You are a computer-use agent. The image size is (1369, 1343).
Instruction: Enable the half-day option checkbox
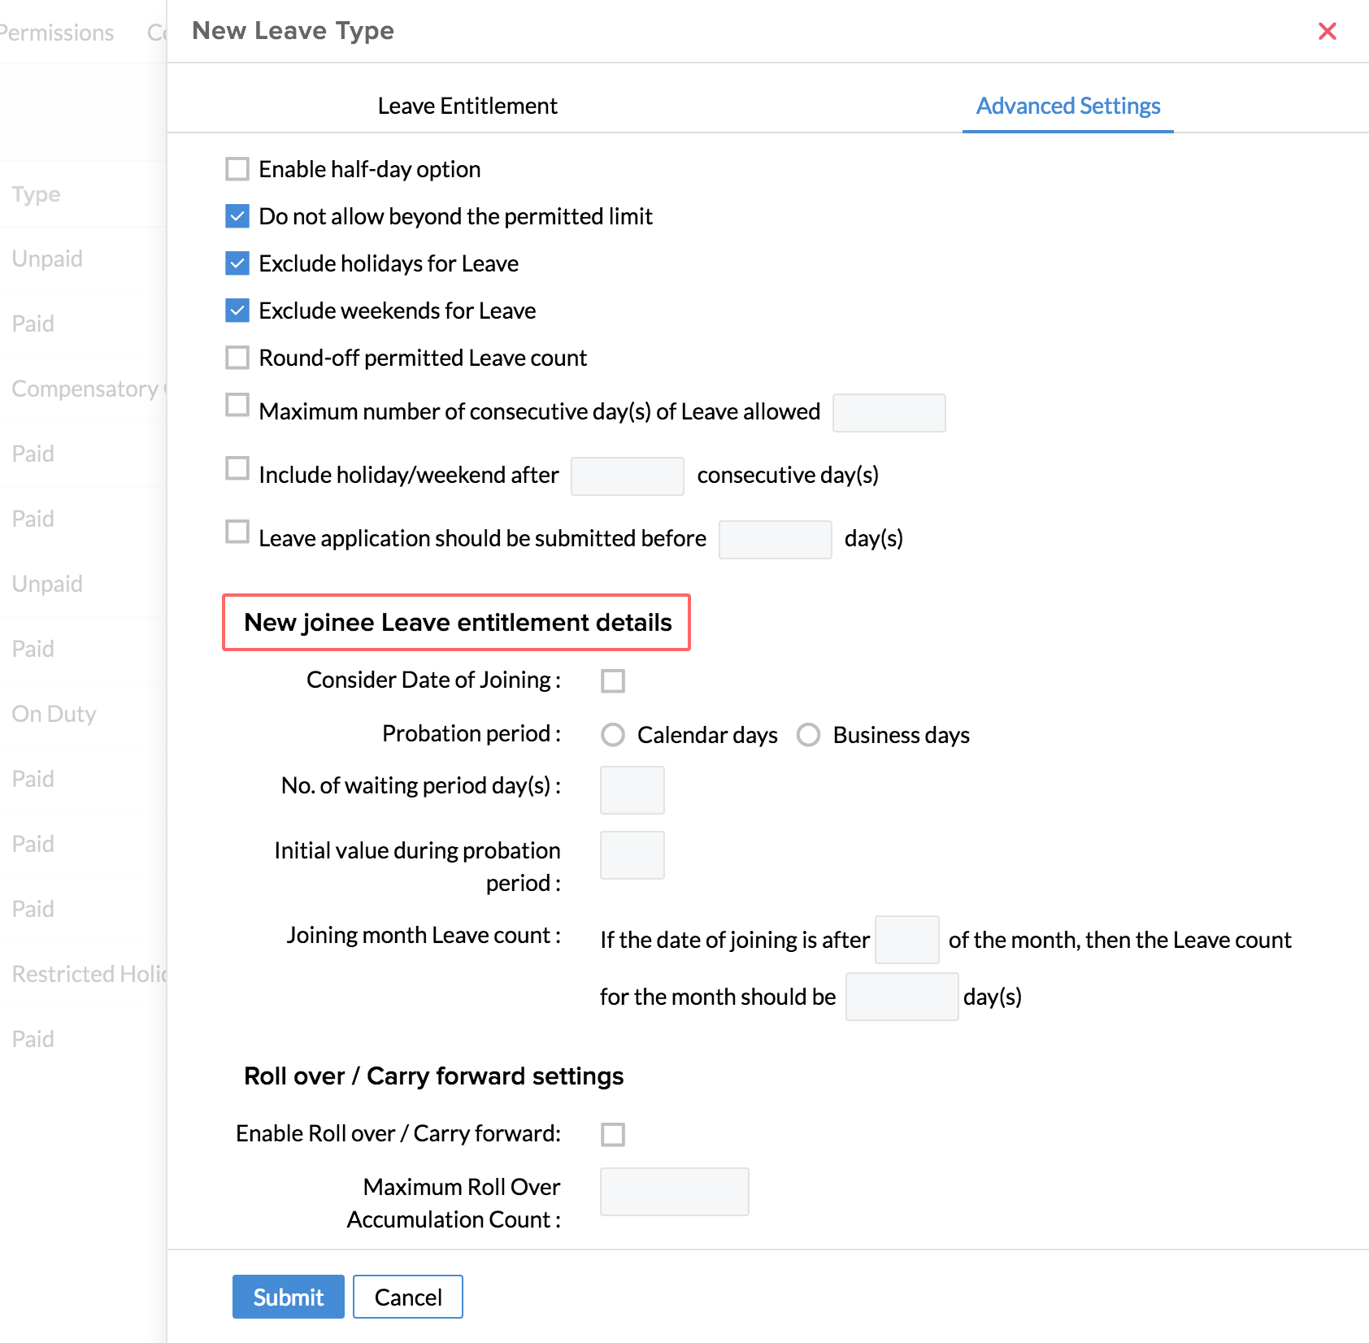point(237,169)
